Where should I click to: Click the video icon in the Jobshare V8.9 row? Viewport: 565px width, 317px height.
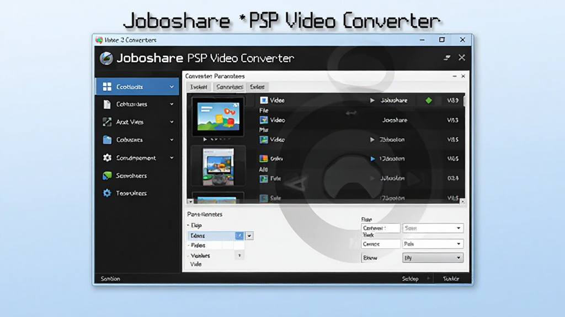click(x=264, y=100)
